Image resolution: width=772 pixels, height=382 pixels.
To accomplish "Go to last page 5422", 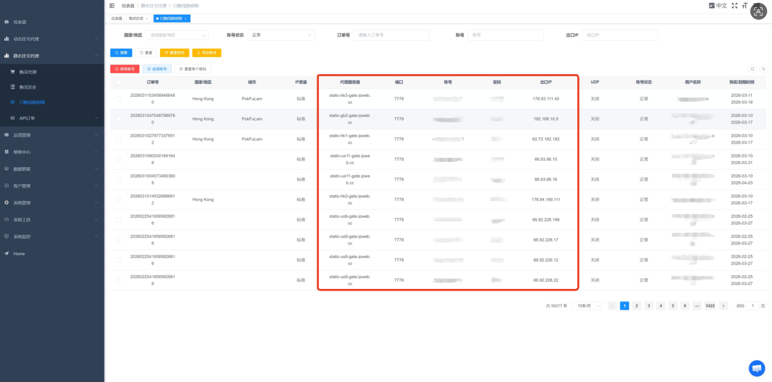I will (x=710, y=306).
